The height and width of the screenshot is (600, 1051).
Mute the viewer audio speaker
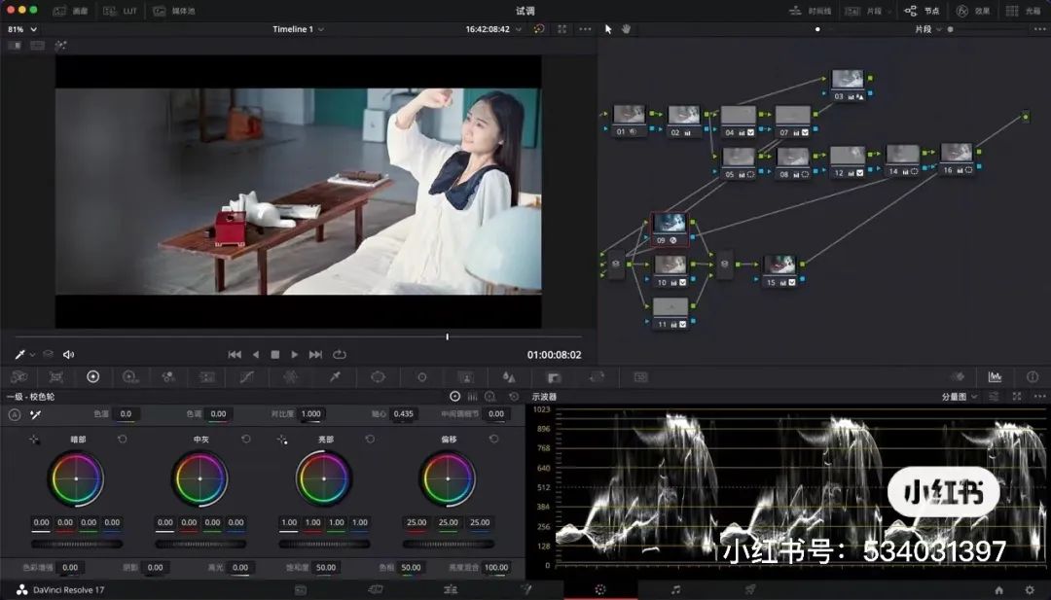(68, 355)
